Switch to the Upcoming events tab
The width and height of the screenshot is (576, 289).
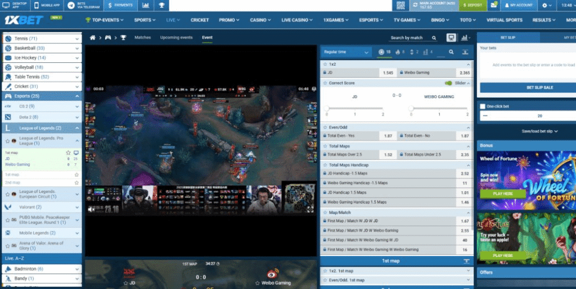click(x=176, y=38)
